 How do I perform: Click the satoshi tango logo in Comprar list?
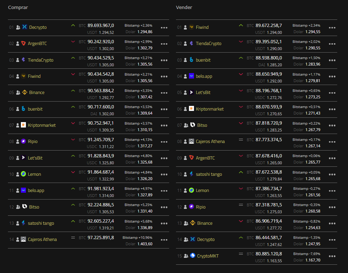(23, 223)
